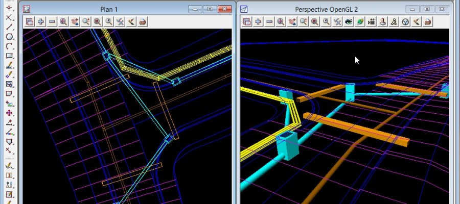Select the circle tool in left toolbar
This screenshot has height=204, width=460.
point(9,37)
